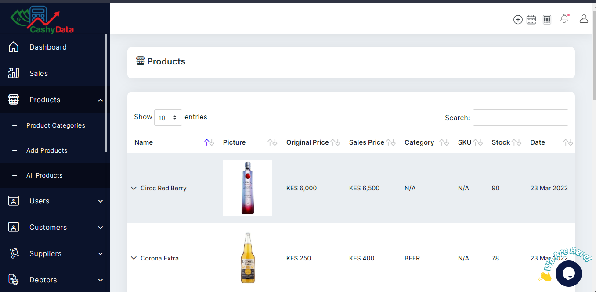
Task: Click the Corona Extra bottle picture
Action: 248,258
